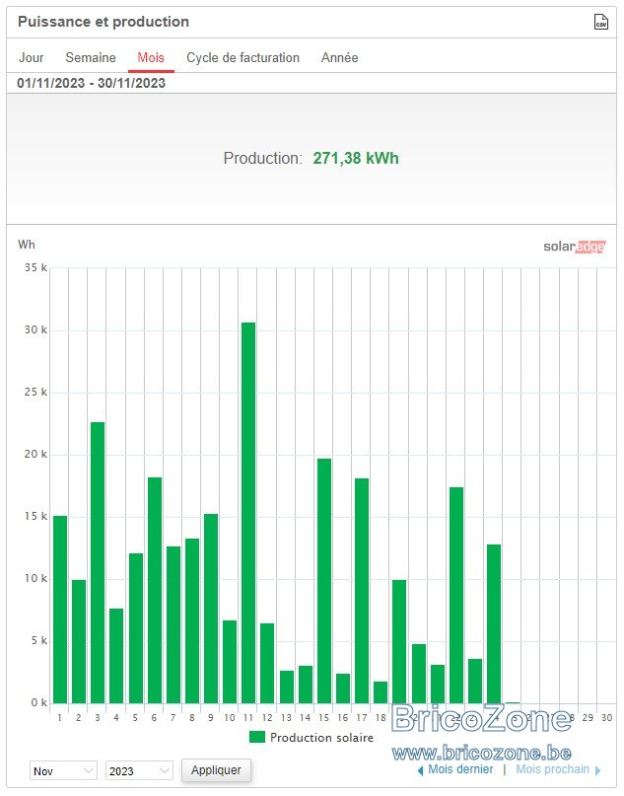
Task: Select the bar for day 1
Action: (x=60, y=610)
